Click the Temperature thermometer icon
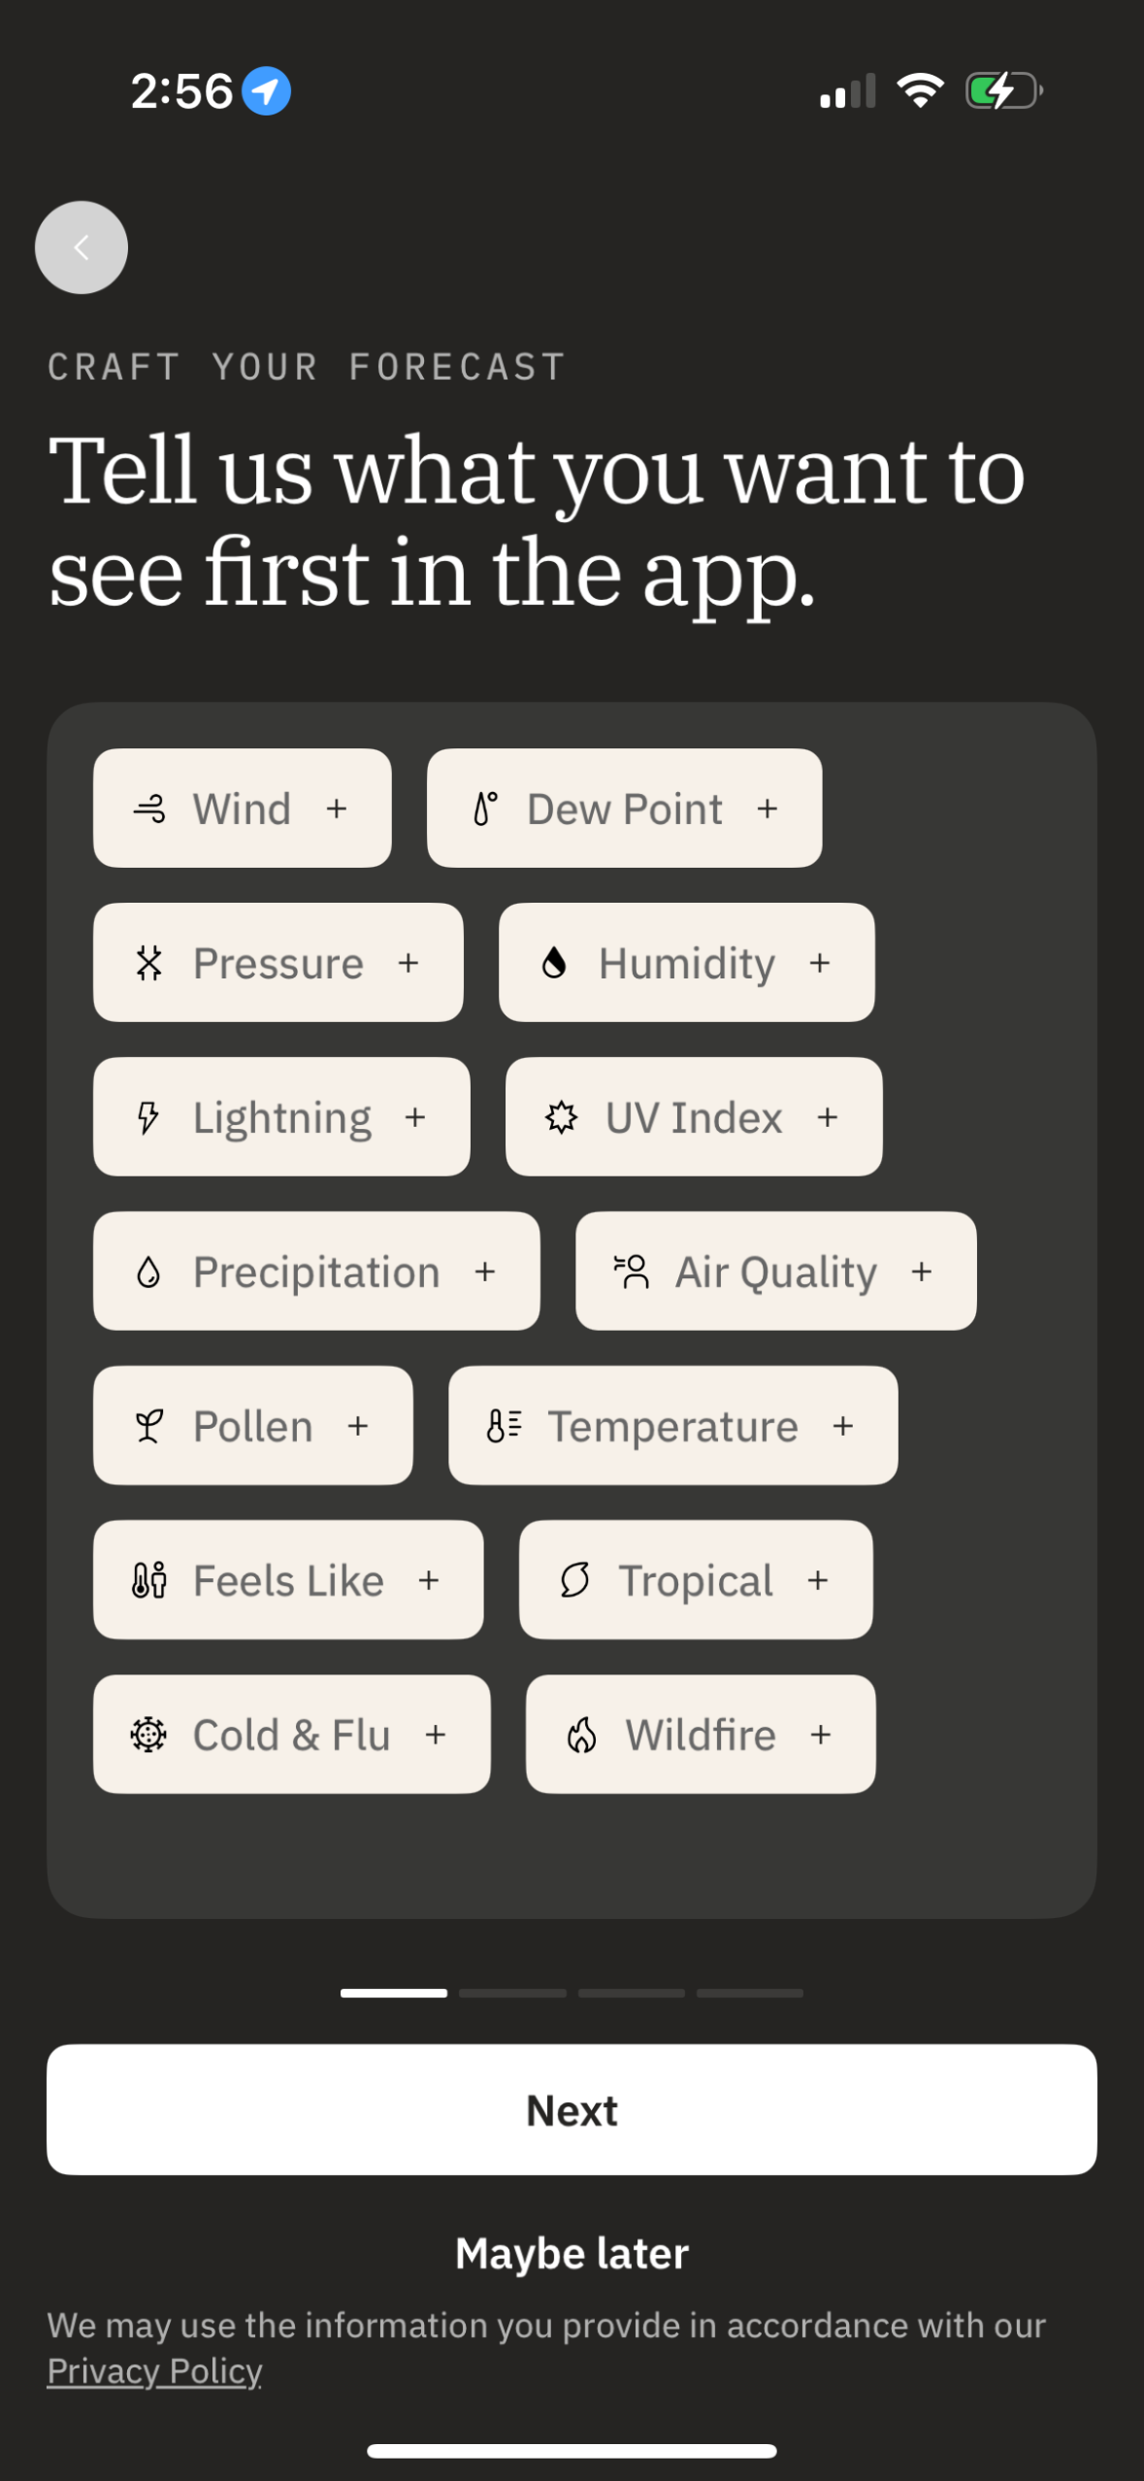The width and height of the screenshot is (1144, 2481). pyautogui.click(x=501, y=1425)
